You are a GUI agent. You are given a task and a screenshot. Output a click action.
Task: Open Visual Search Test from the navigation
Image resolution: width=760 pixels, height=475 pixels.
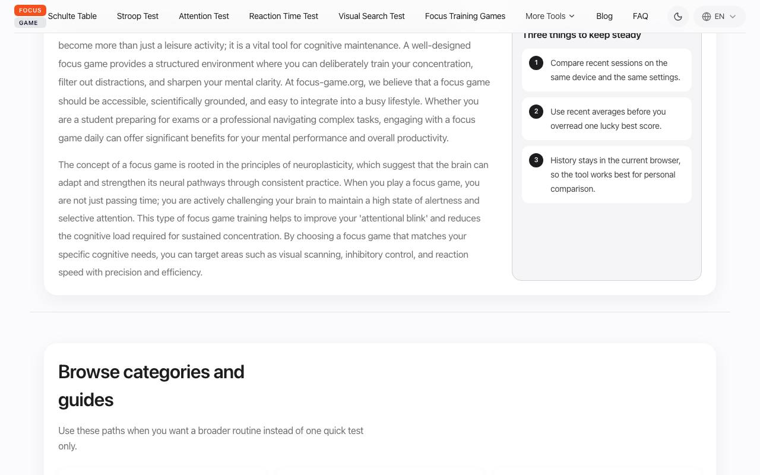coord(372,16)
